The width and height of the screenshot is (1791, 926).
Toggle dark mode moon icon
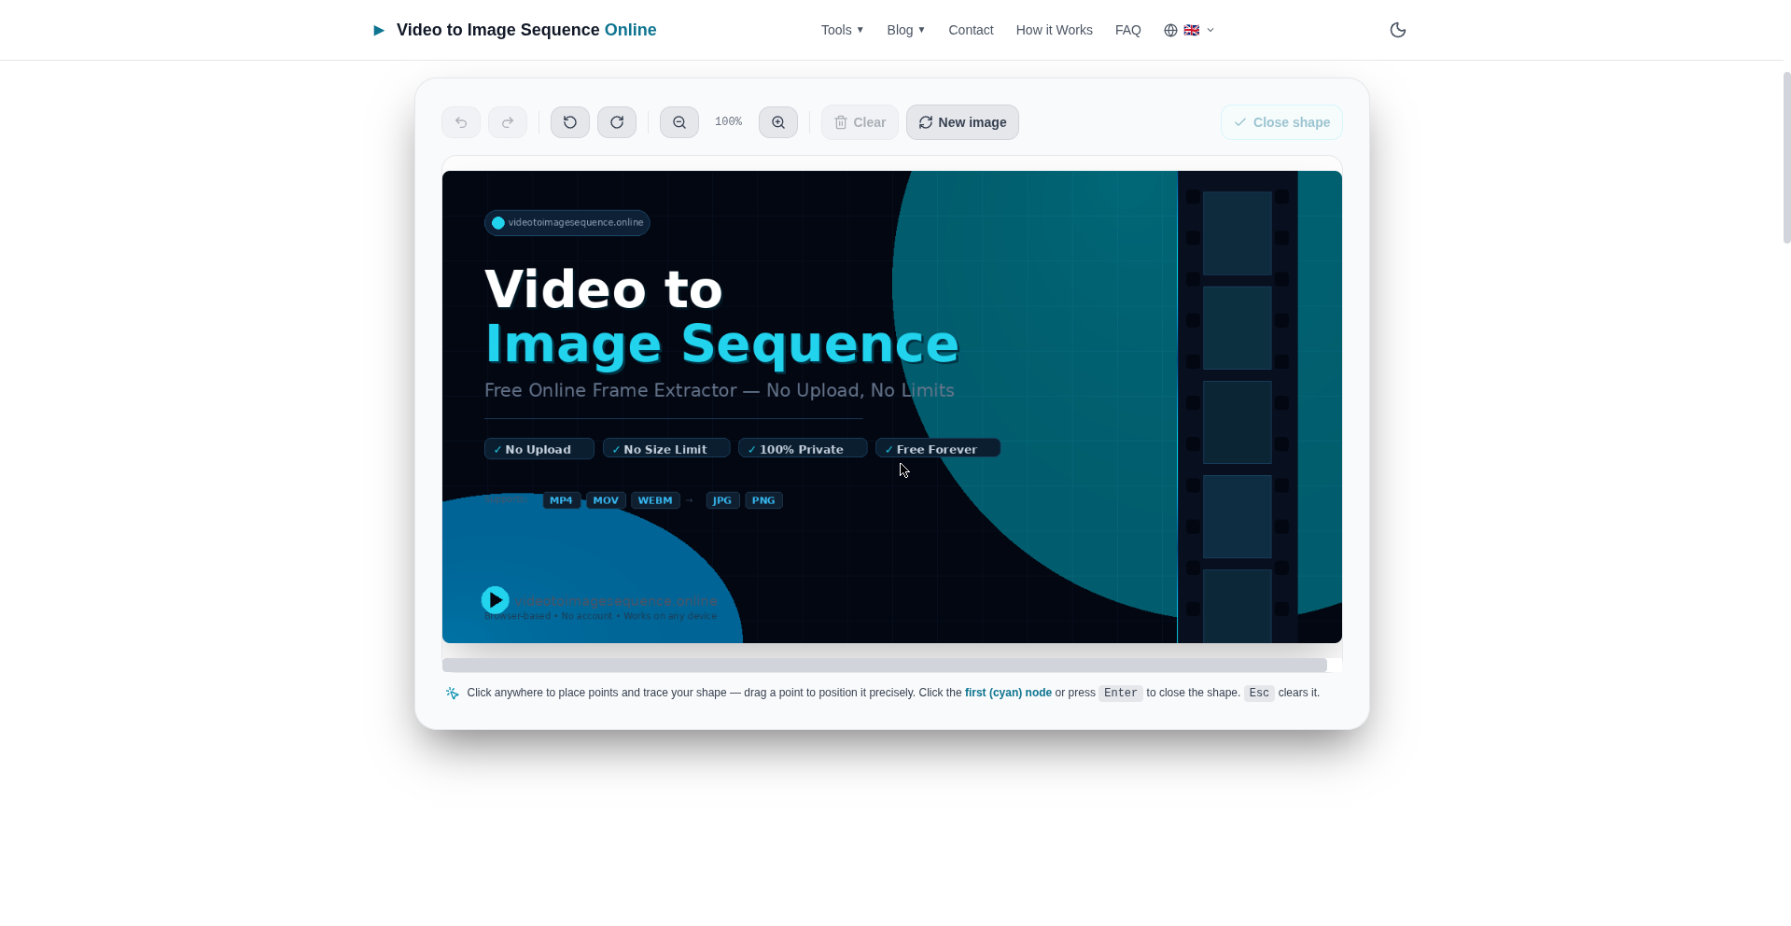pyautogui.click(x=1398, y=30)
